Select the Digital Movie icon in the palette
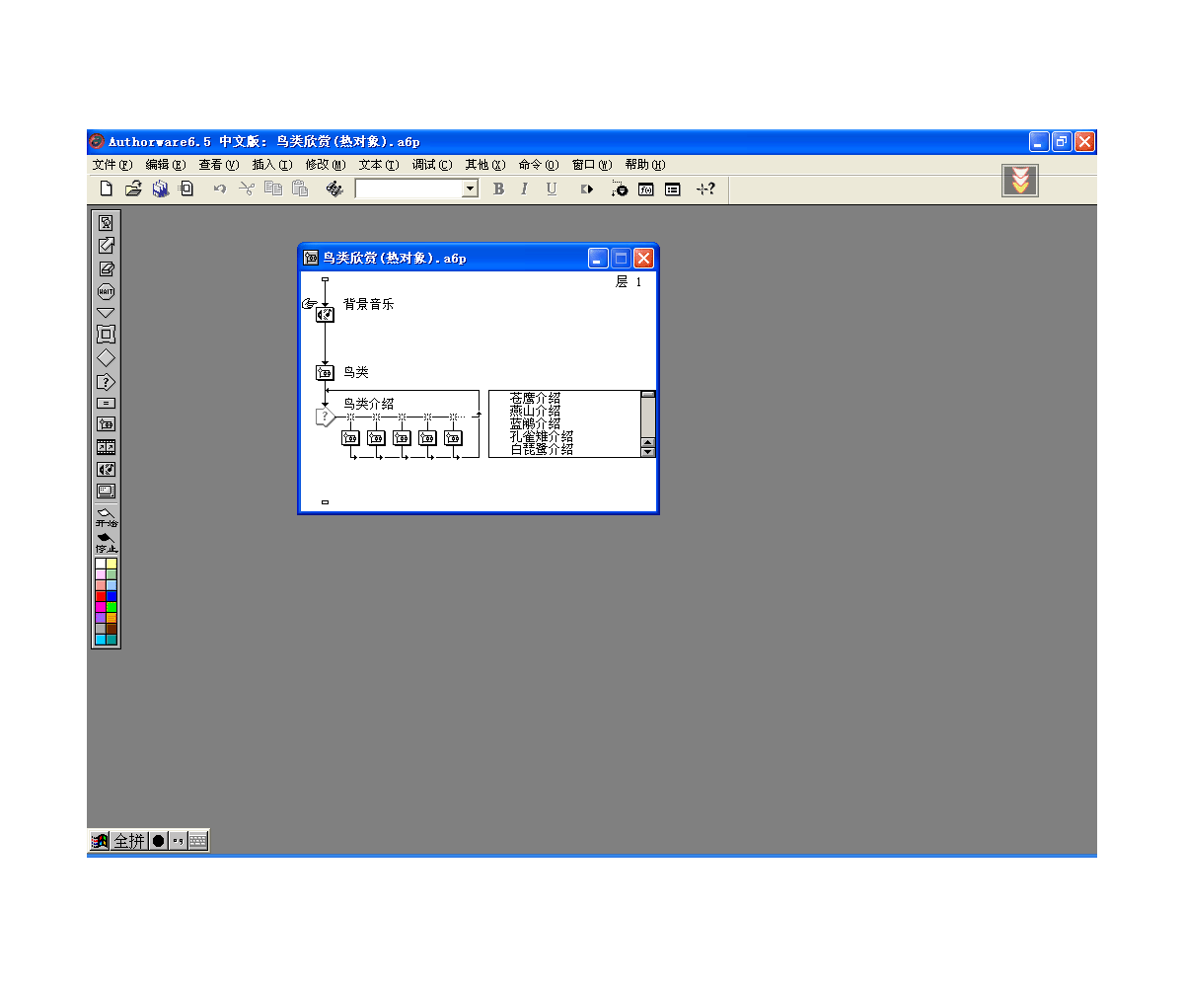The height and width of the screenshot is (987, 1184). pyautogui.click(x=106, y=447)
